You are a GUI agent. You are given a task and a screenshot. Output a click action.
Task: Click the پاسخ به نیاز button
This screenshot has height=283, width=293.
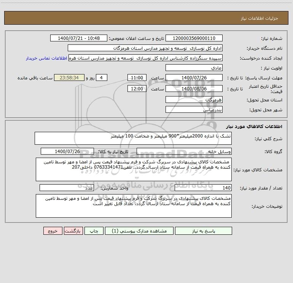204,231
